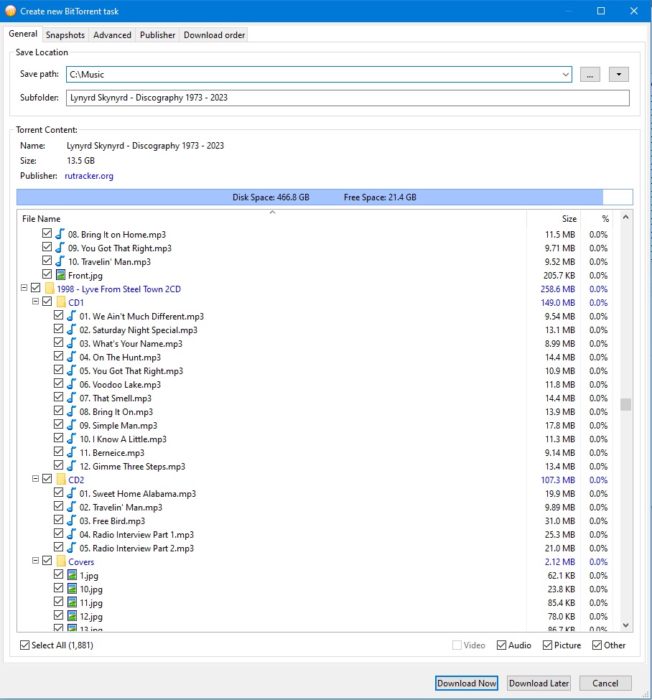
Task: Click the music icon of Berneice.mp3
Action: 72,452
